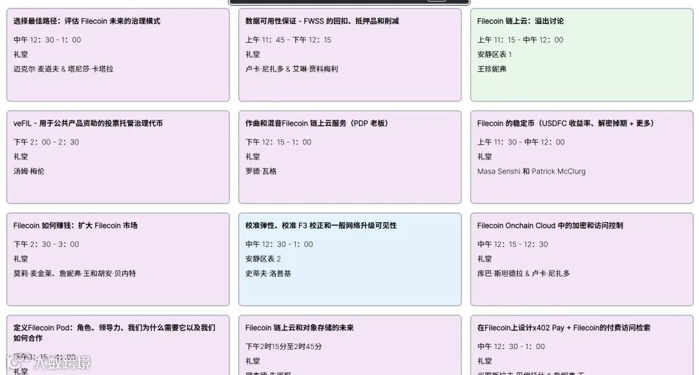Click time 下午2时15分至2时45分
Screen dimensions: 699x375
283,346
